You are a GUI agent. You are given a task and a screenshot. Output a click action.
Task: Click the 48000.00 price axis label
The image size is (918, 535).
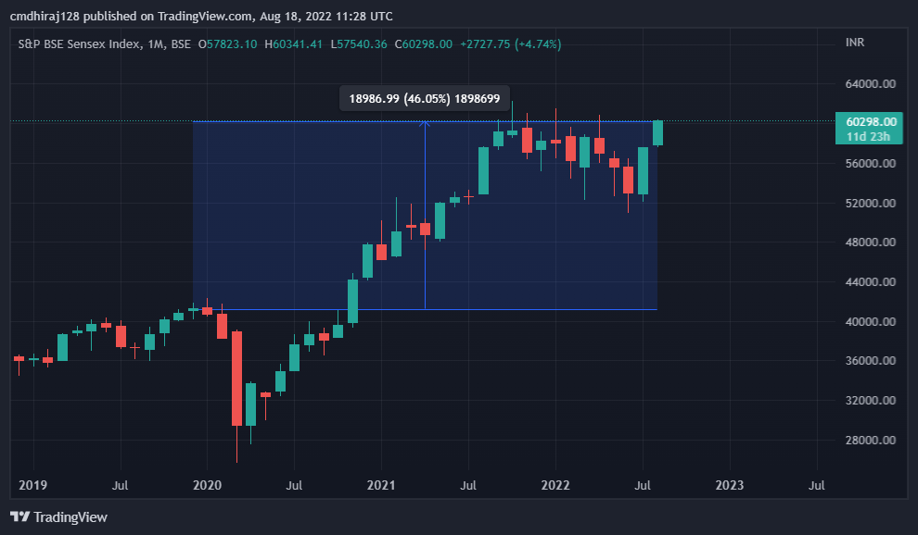tap(871, 242)
